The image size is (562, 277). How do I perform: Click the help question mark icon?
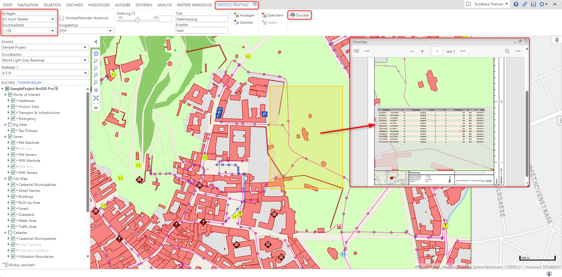point(516,4)
